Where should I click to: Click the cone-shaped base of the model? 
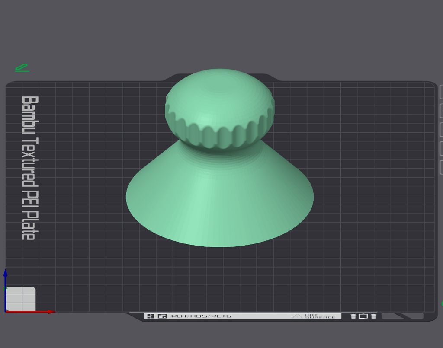(219, 198)
